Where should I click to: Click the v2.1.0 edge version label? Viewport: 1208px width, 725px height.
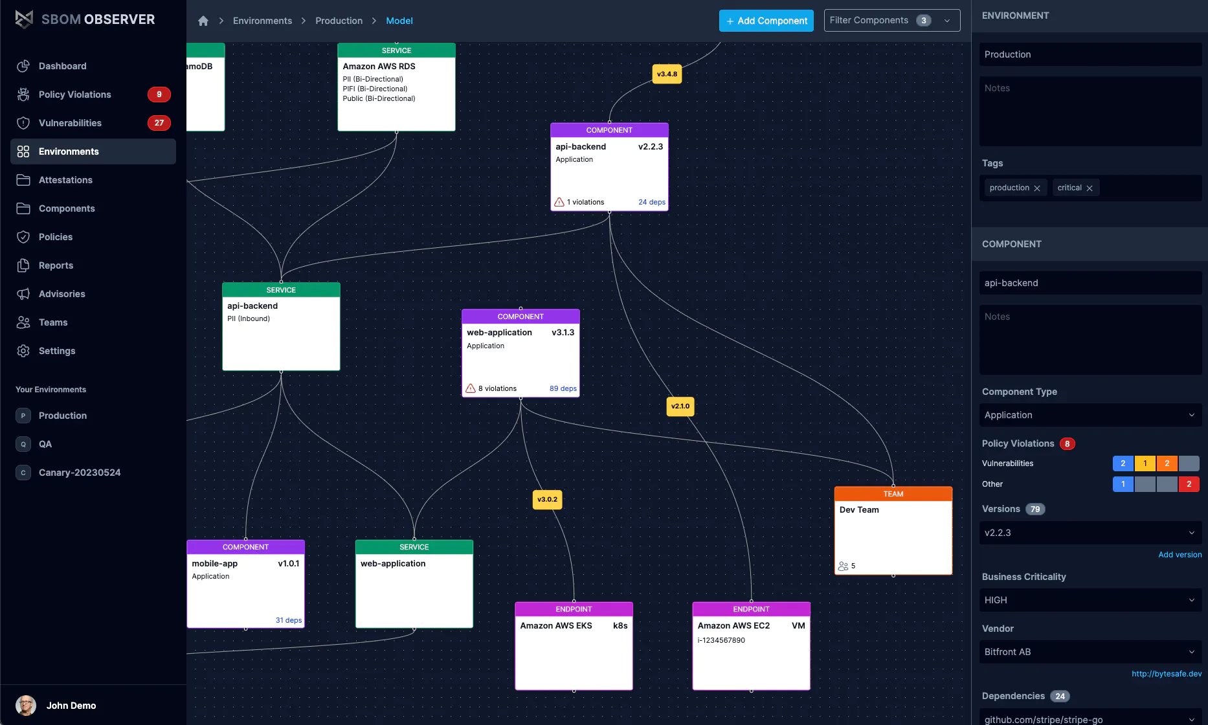tap(680, 407)
